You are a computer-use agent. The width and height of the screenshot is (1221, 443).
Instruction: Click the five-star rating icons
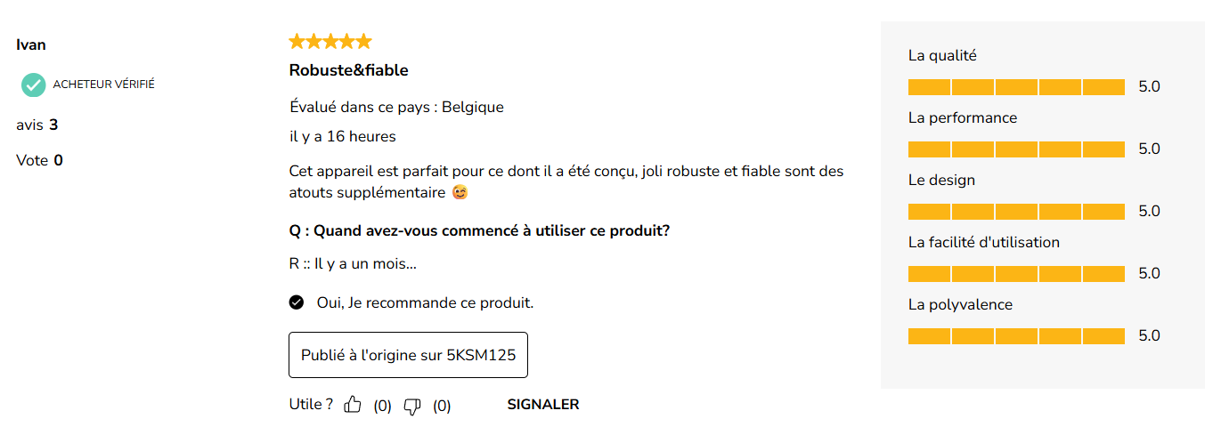tap(330, 41)
